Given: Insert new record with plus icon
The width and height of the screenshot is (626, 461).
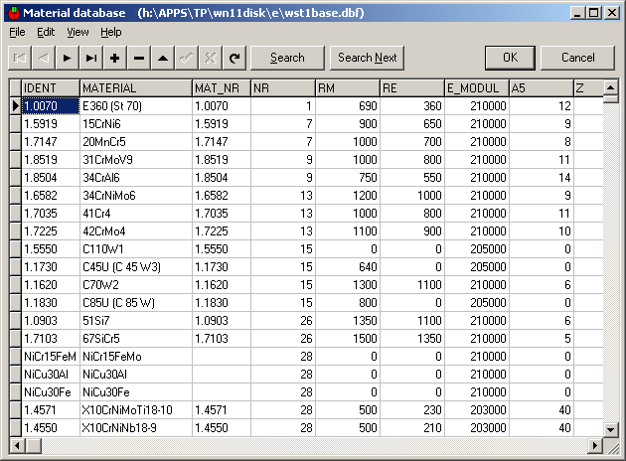Looking at the screenshot, I should click(115, 58).
